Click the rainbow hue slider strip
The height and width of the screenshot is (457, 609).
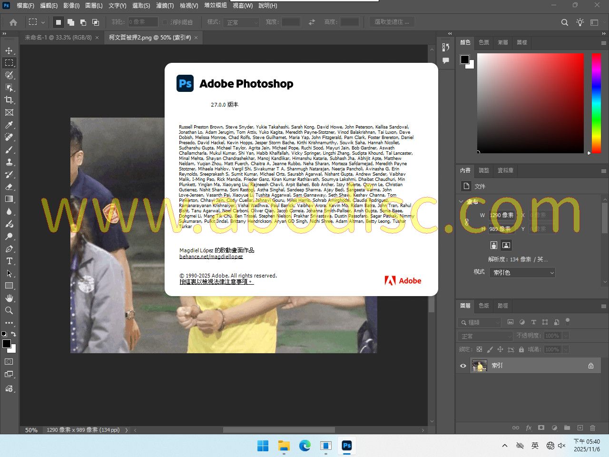596,102
